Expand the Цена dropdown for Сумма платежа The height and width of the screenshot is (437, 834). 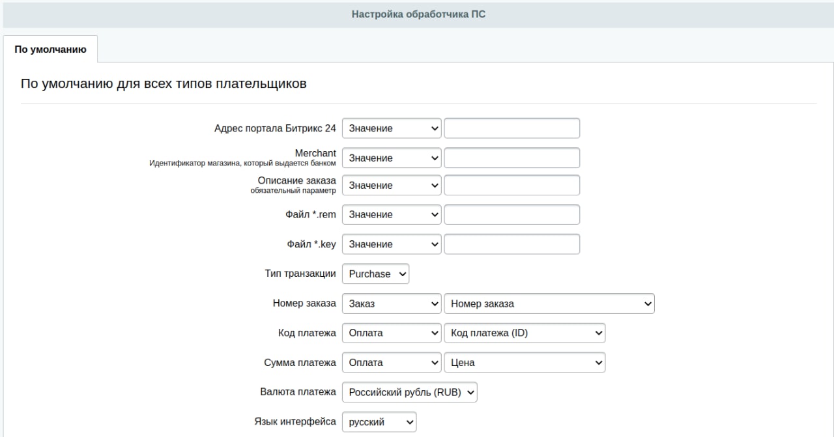click(525, 363)
